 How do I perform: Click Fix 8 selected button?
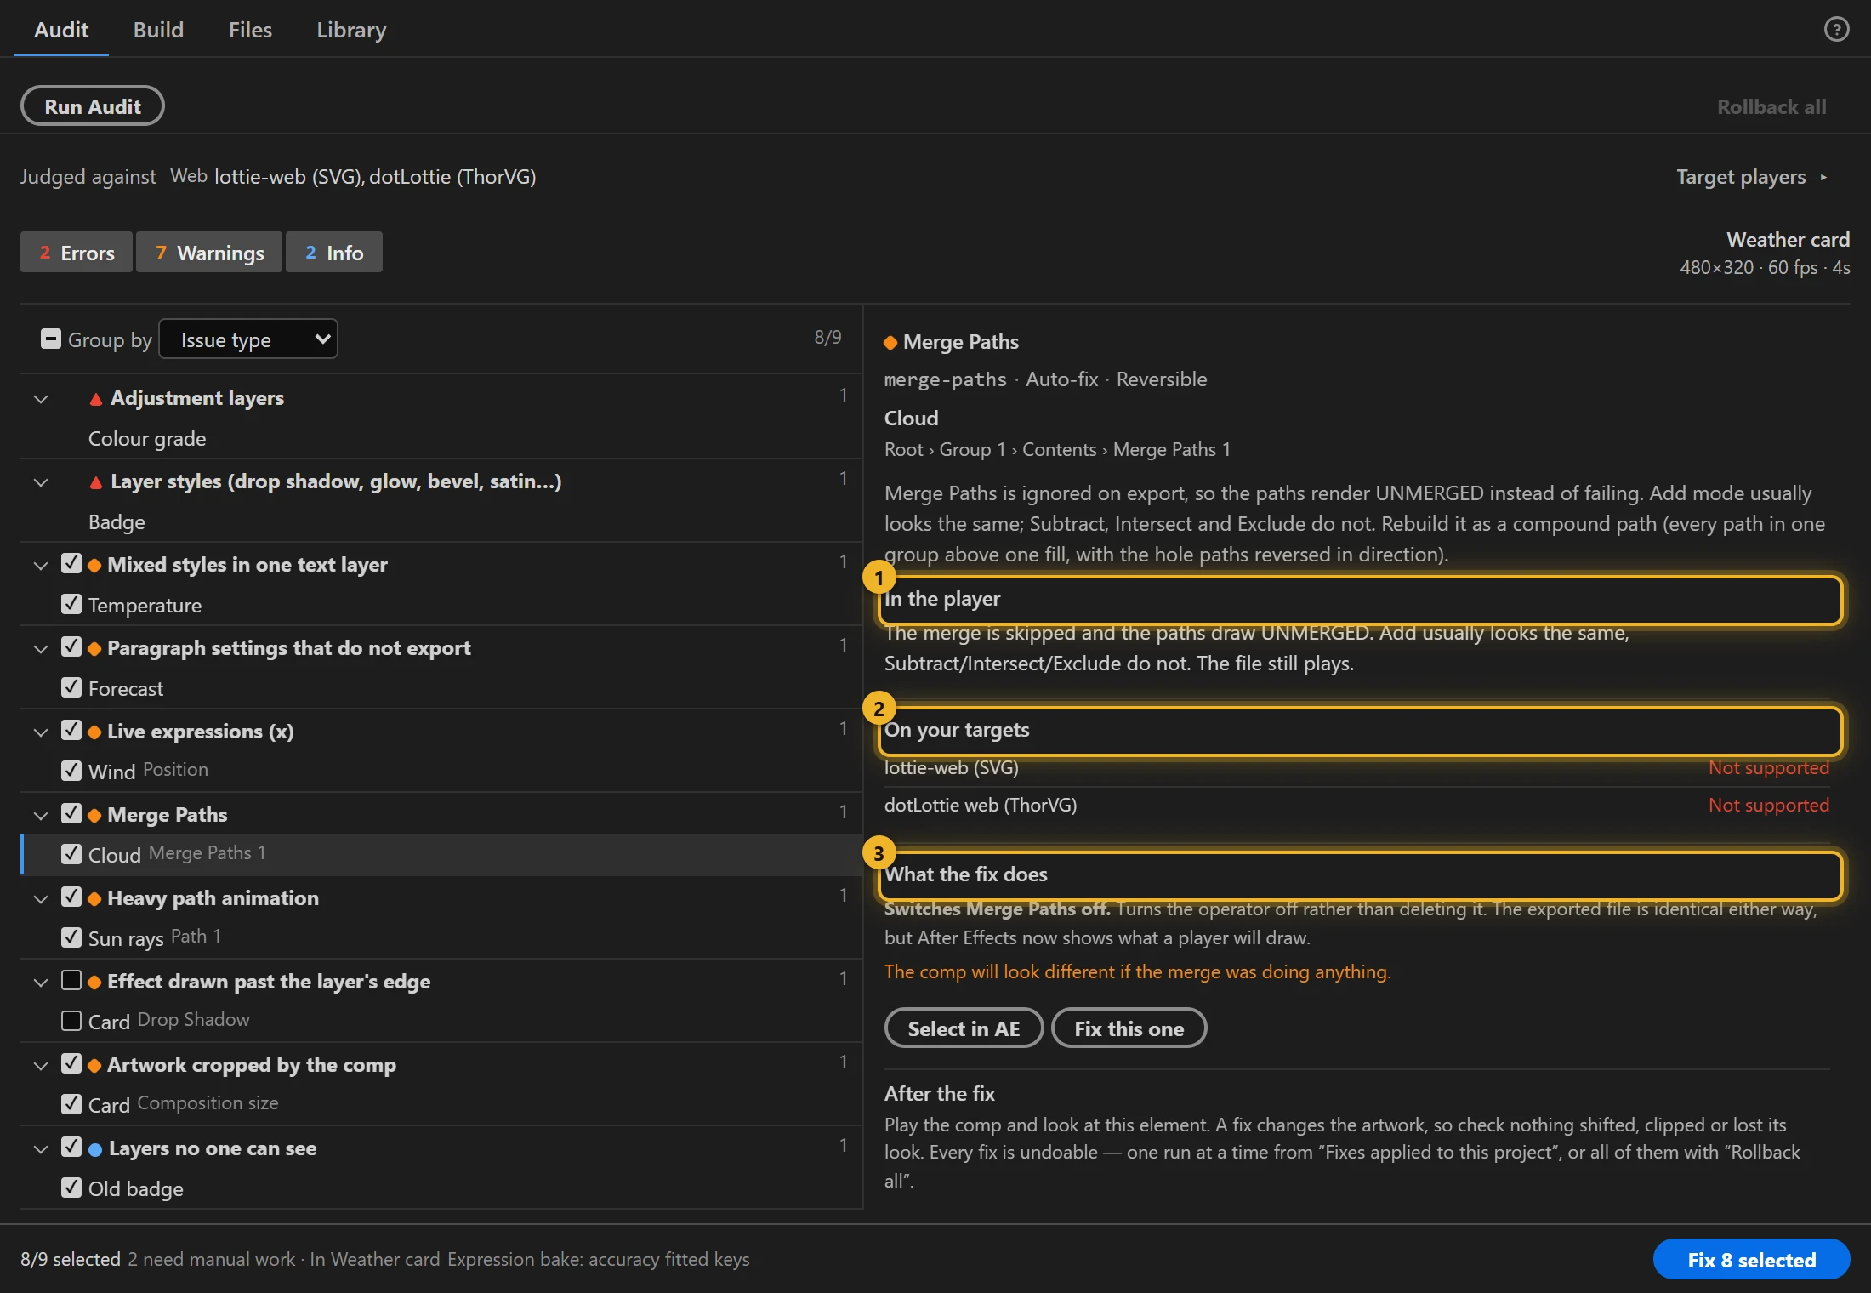click(1751, 1260)
